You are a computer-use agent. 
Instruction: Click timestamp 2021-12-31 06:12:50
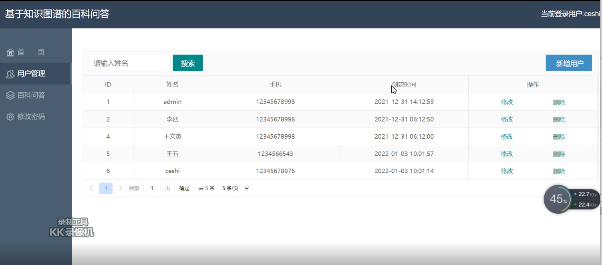404,119
